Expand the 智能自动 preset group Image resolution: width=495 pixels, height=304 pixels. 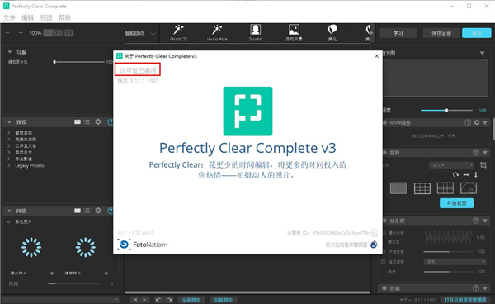point(9,133)
